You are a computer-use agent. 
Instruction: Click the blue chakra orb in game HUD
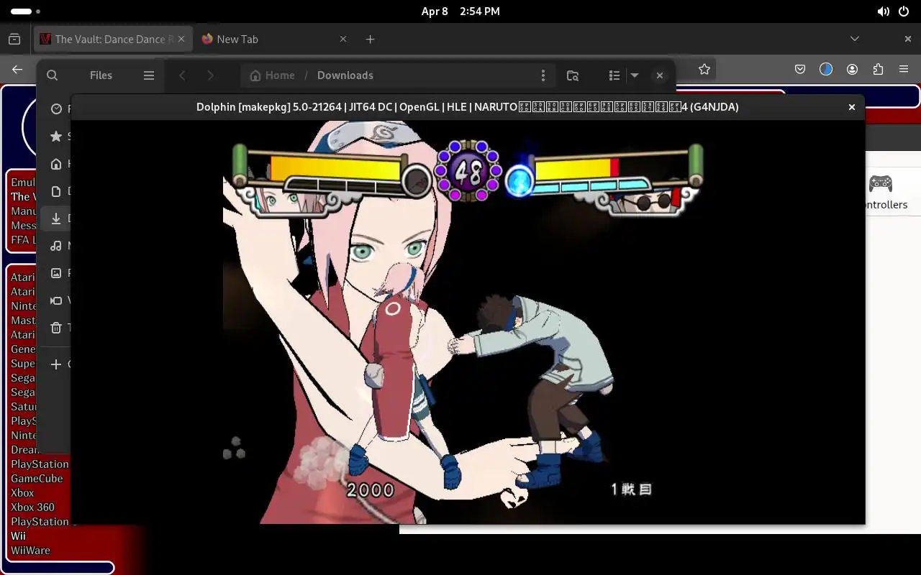518,181
